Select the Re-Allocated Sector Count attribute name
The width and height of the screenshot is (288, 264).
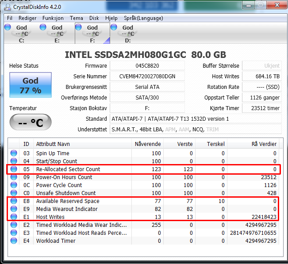pyautogui.click(x=68, y=169)
